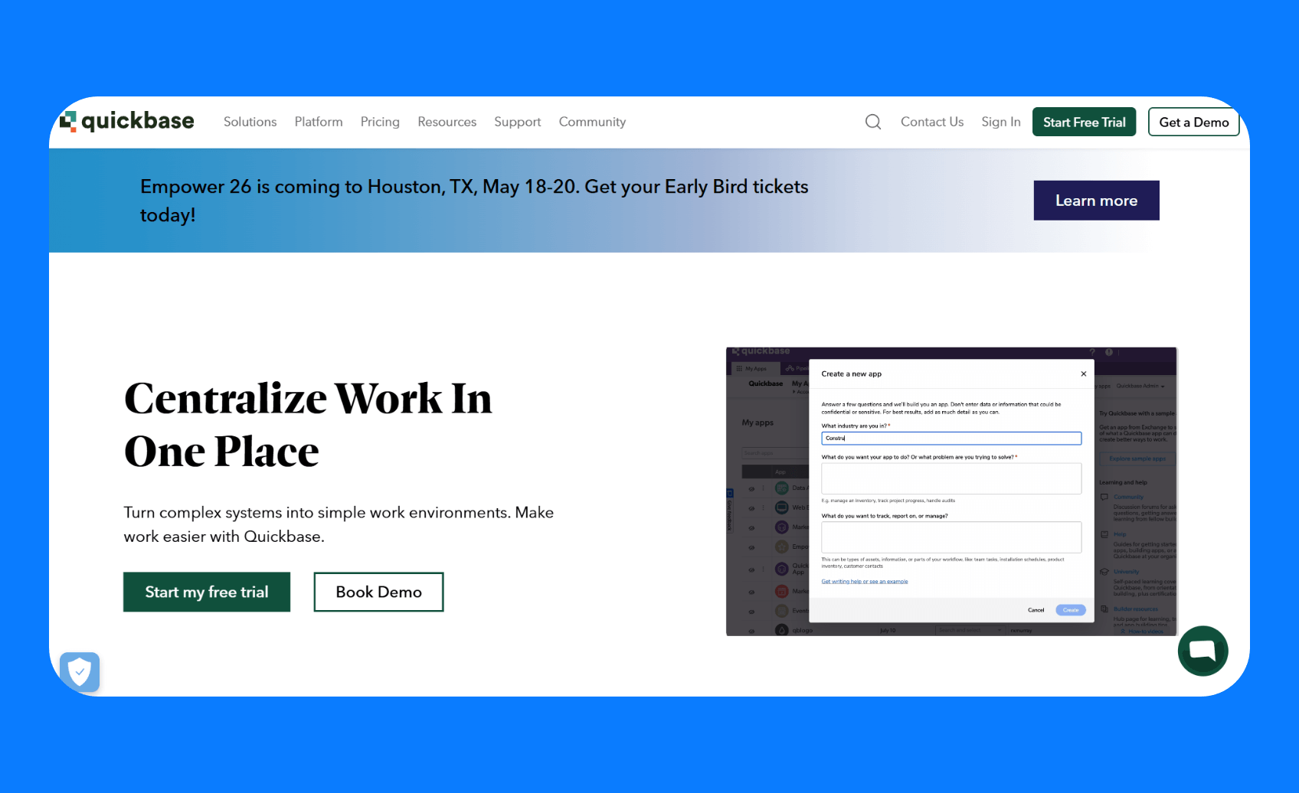The height and width of the screenshot is (793, 1299).
Task: Open the privacy shield badge icon
Action: tap(80, 672)
